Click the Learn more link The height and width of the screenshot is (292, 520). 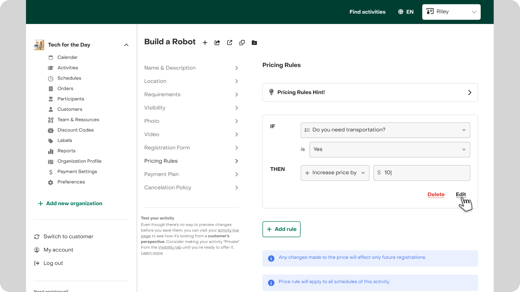(x=152, y=253)
